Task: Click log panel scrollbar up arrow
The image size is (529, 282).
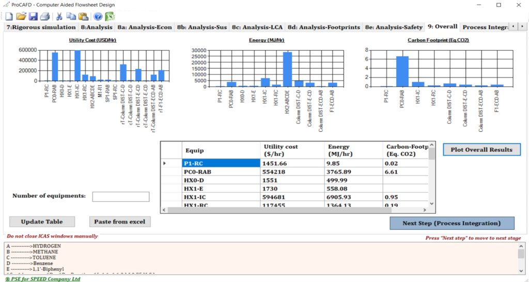Action: point(521,245)
